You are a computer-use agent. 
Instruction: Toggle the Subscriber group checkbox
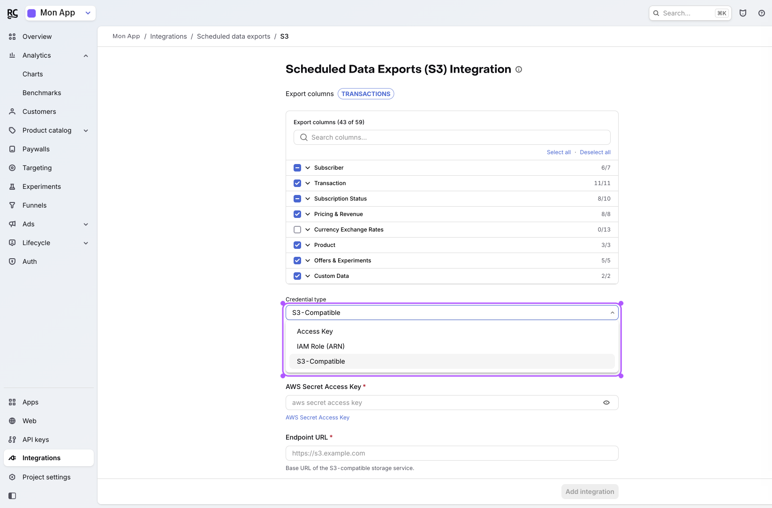tap(297, 168)
